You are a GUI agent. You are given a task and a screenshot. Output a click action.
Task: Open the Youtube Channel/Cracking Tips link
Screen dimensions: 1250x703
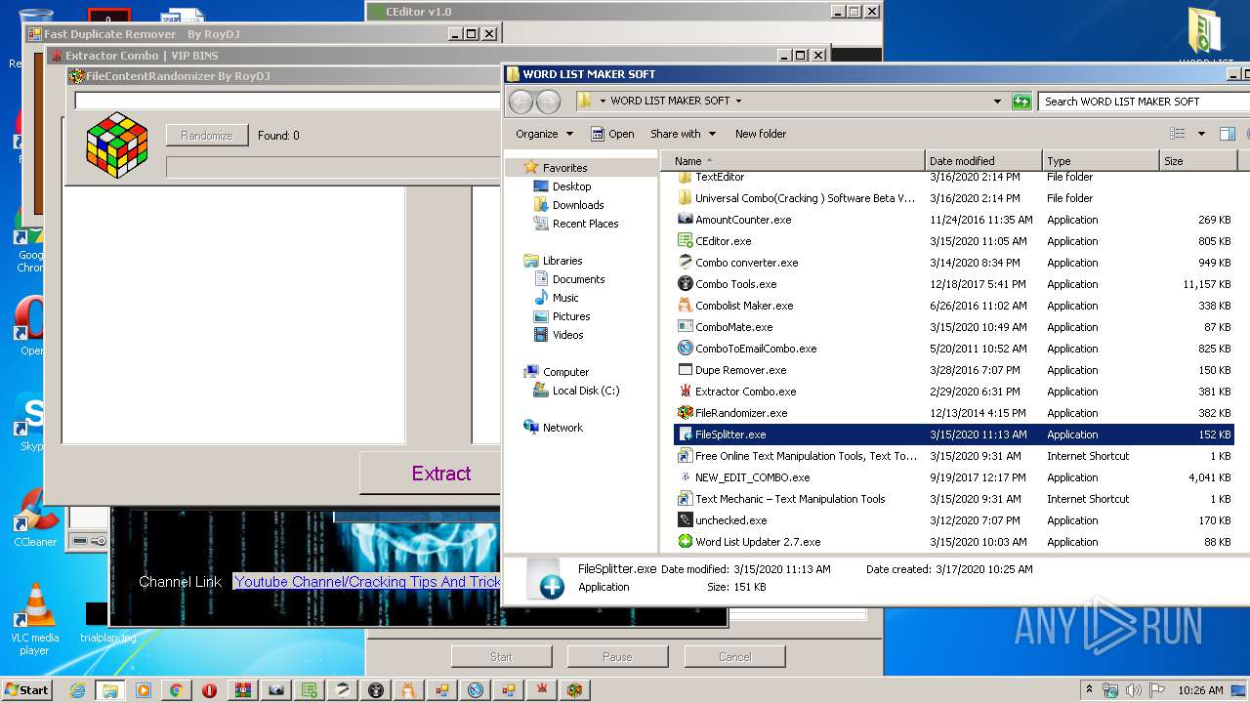(367, 582)
